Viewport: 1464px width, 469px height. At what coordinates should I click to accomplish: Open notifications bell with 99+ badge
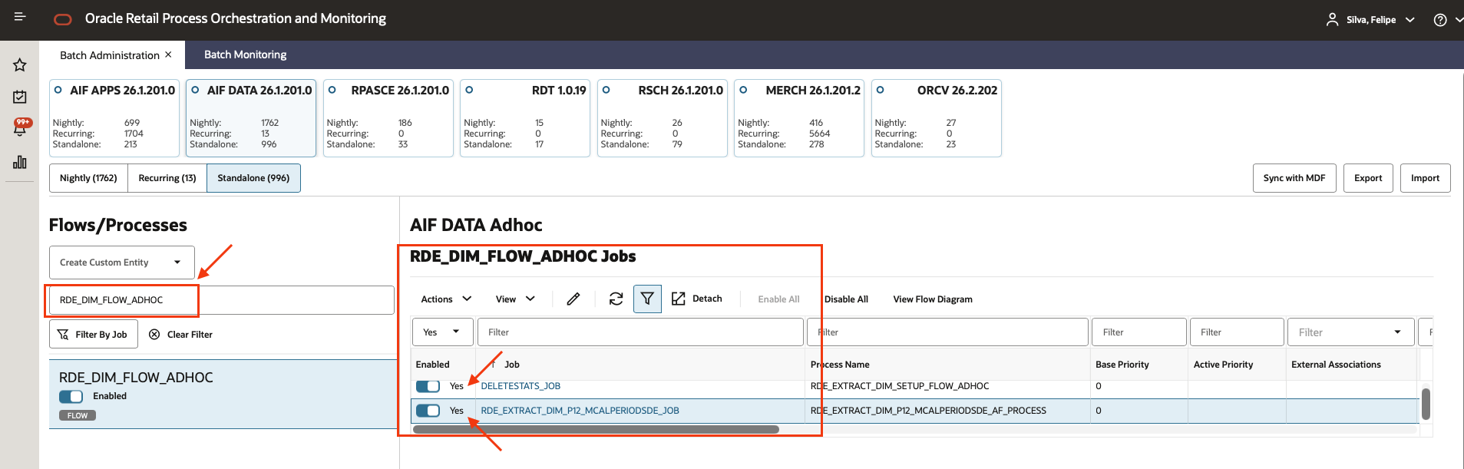tap(20, 128)
